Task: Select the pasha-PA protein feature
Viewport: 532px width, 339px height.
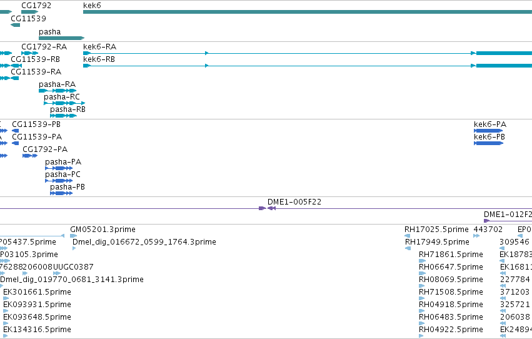Action: 59,168
